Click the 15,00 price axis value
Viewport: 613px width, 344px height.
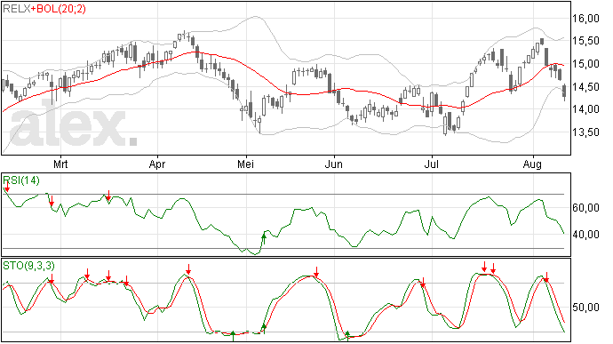[x=585, y=64]
